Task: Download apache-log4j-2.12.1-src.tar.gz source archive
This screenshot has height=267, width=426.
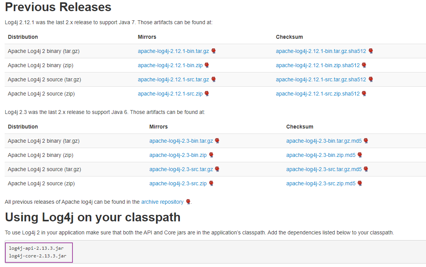Action: 173,79
